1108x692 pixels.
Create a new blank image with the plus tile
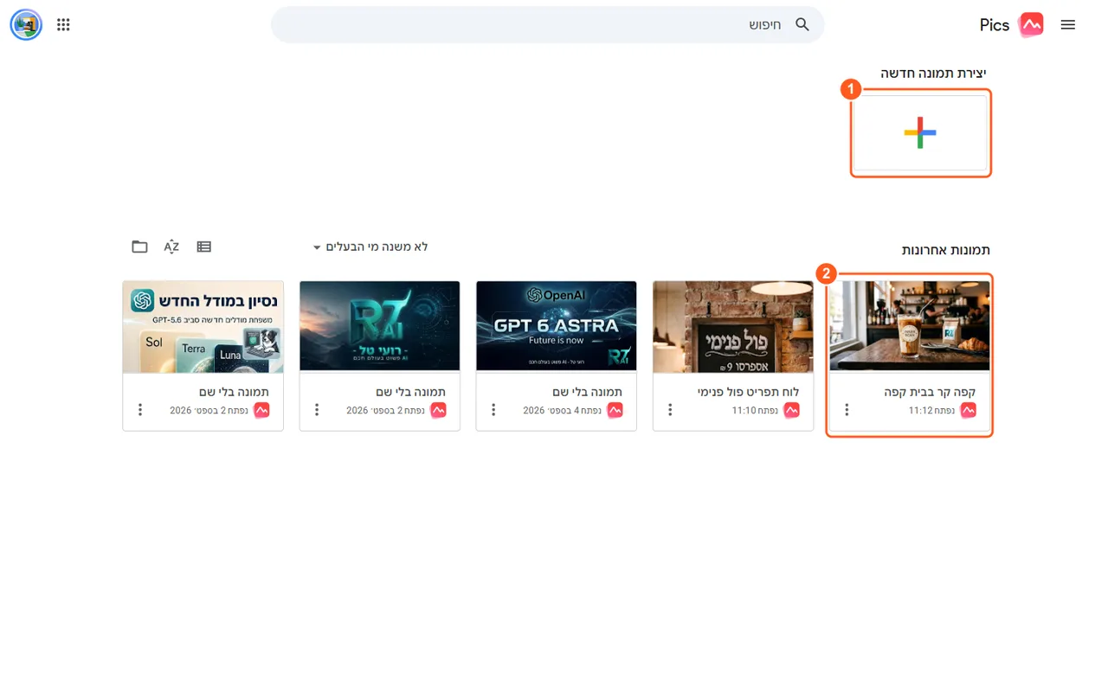[920, 133]
